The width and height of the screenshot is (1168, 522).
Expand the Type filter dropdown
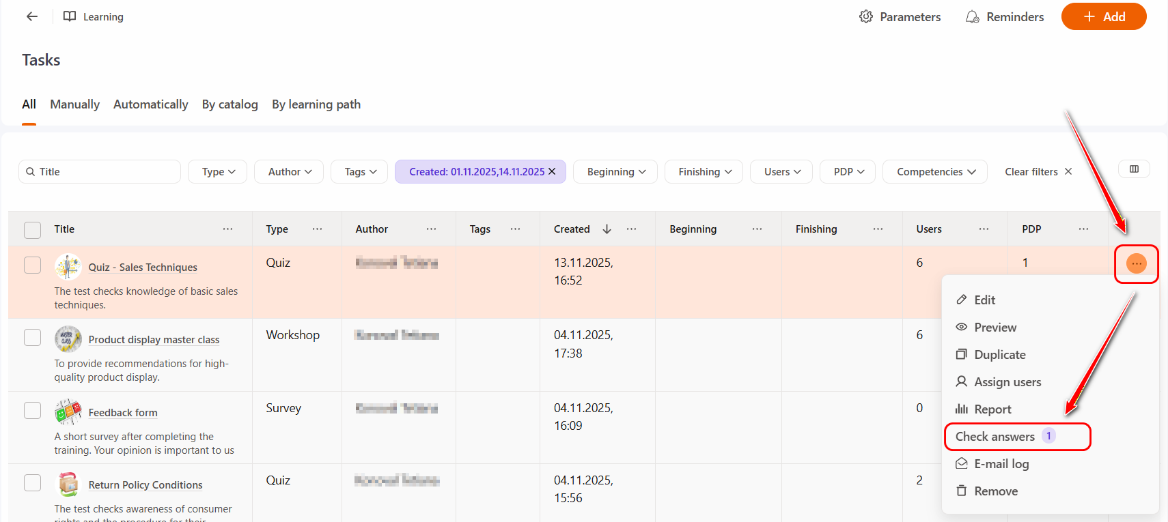click(219, 172)
